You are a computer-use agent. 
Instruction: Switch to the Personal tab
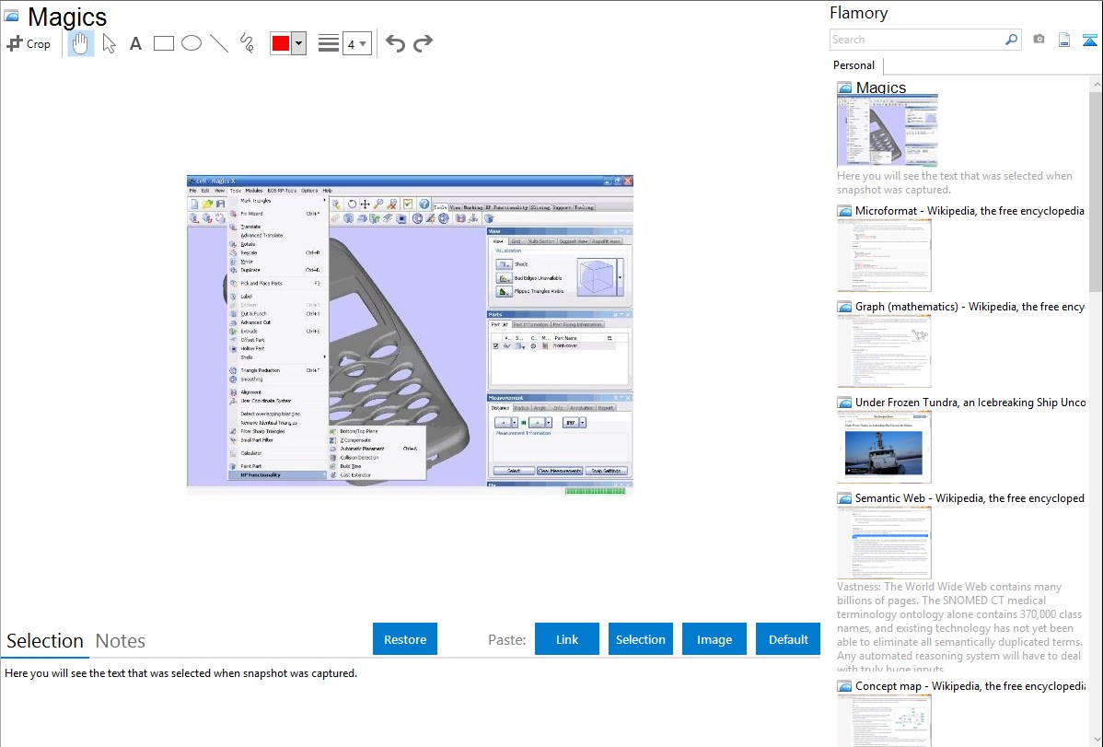854,65
